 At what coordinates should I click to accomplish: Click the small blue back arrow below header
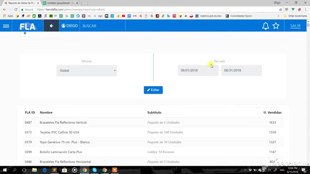pos(25,33)
